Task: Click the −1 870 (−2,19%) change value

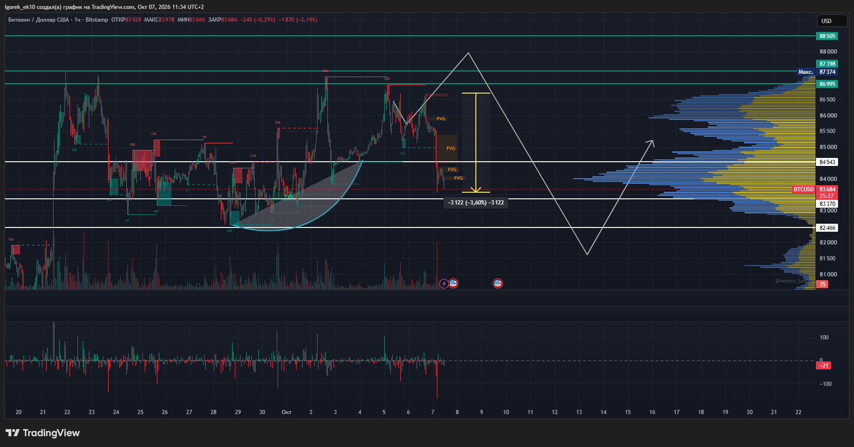Action: pos(298,20)
